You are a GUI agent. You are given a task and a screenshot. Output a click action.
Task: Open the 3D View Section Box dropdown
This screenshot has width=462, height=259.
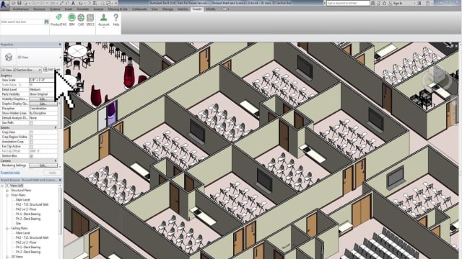tap(21, 70)
